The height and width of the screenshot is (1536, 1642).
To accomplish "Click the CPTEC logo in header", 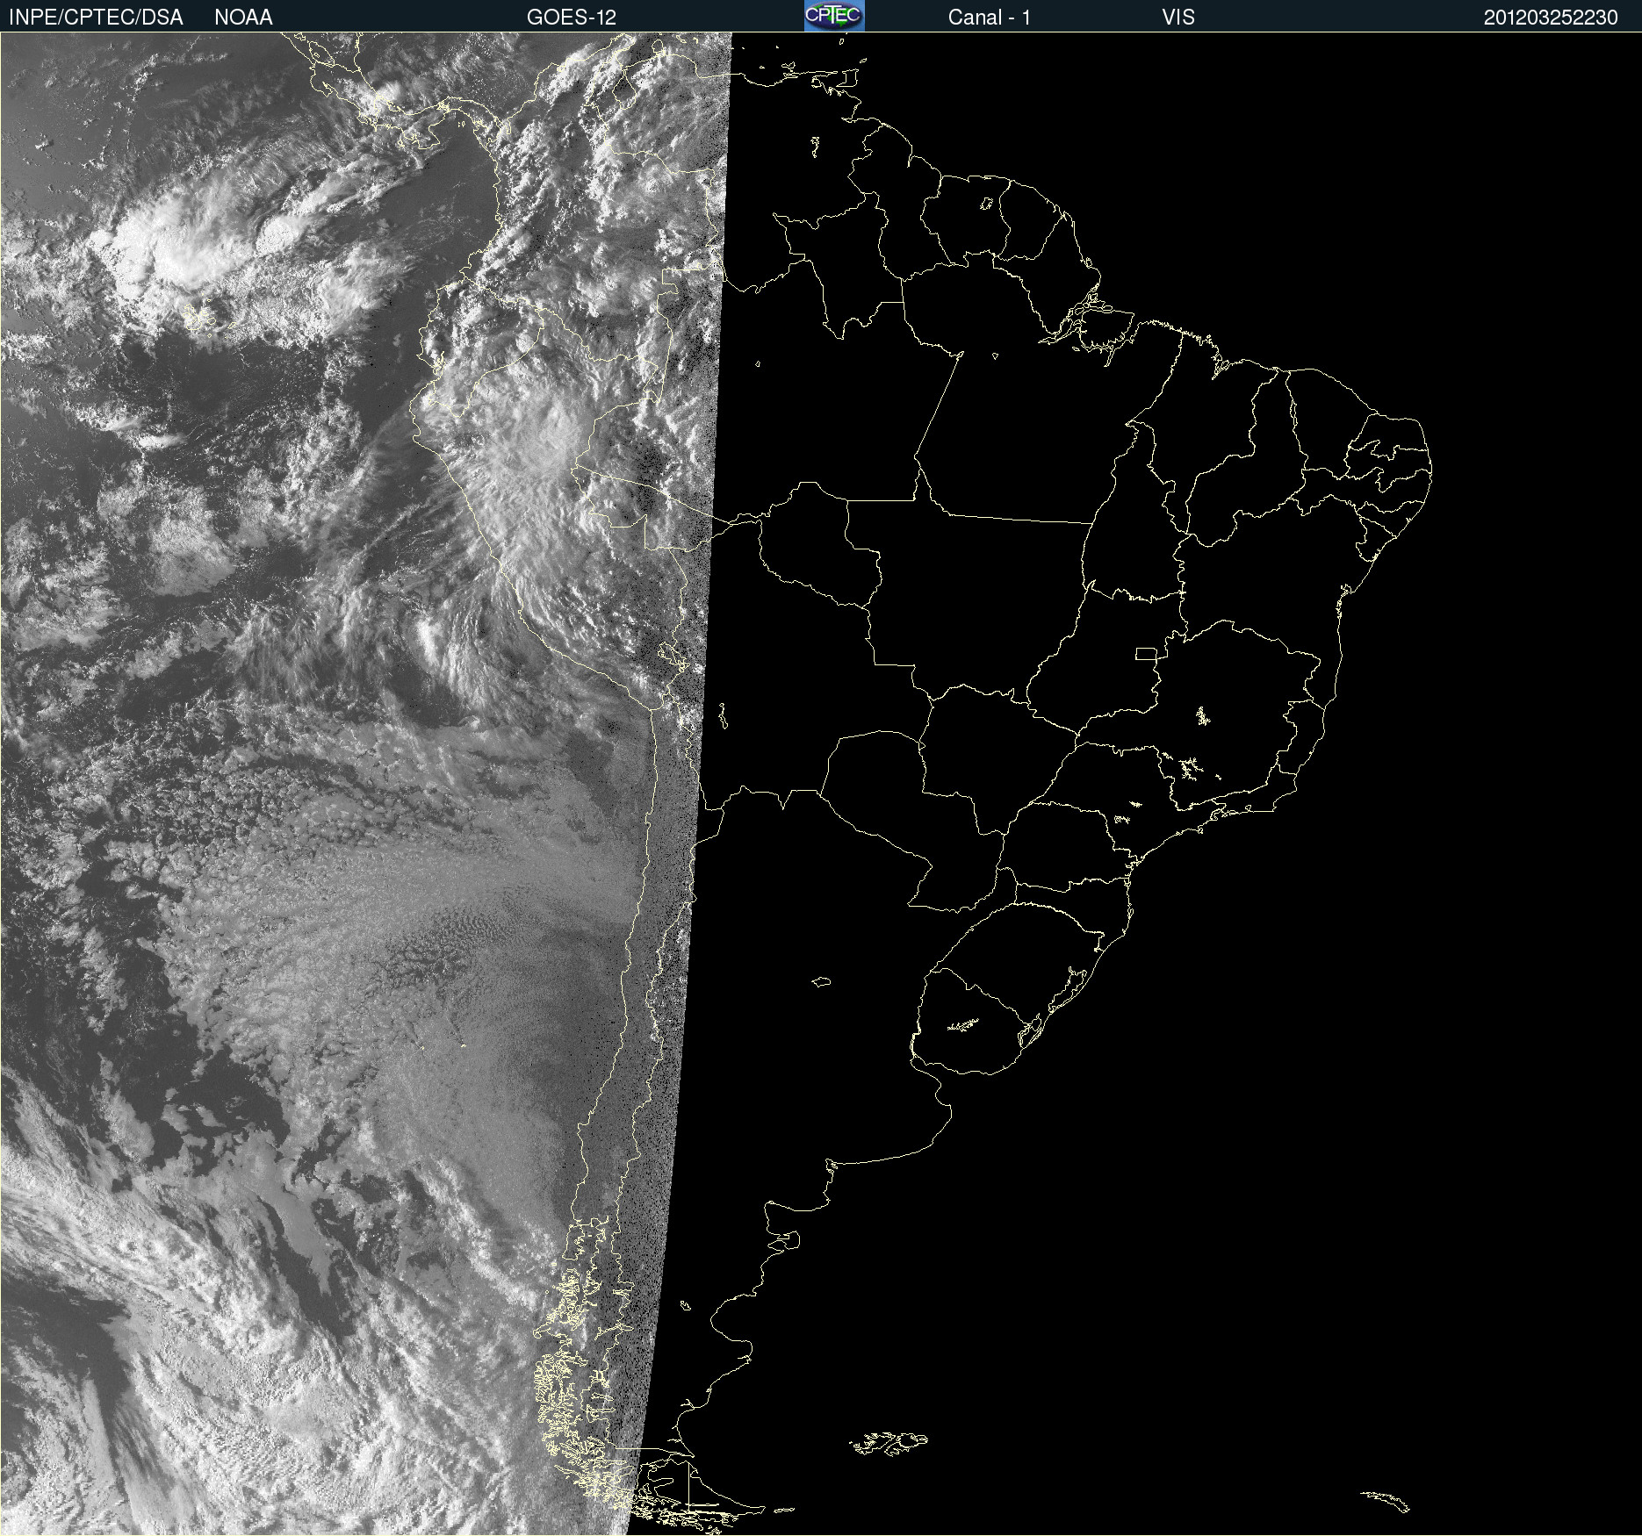I will pyautogui.click(x=834, y=16).
